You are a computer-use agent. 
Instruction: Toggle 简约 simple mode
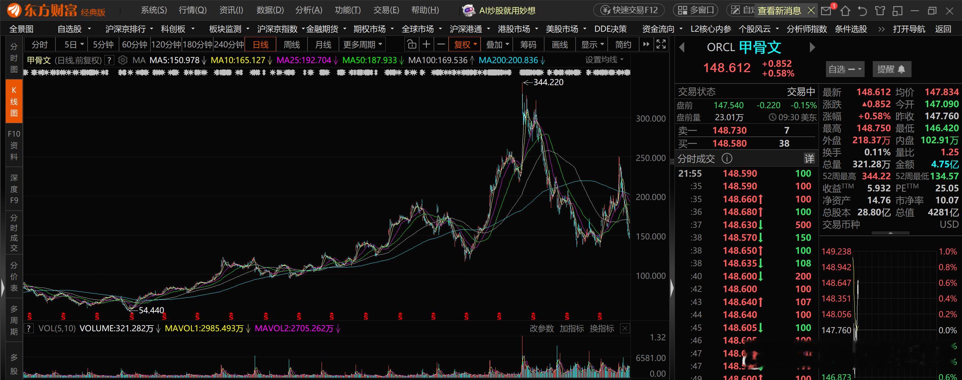click(x=623, y=45)
